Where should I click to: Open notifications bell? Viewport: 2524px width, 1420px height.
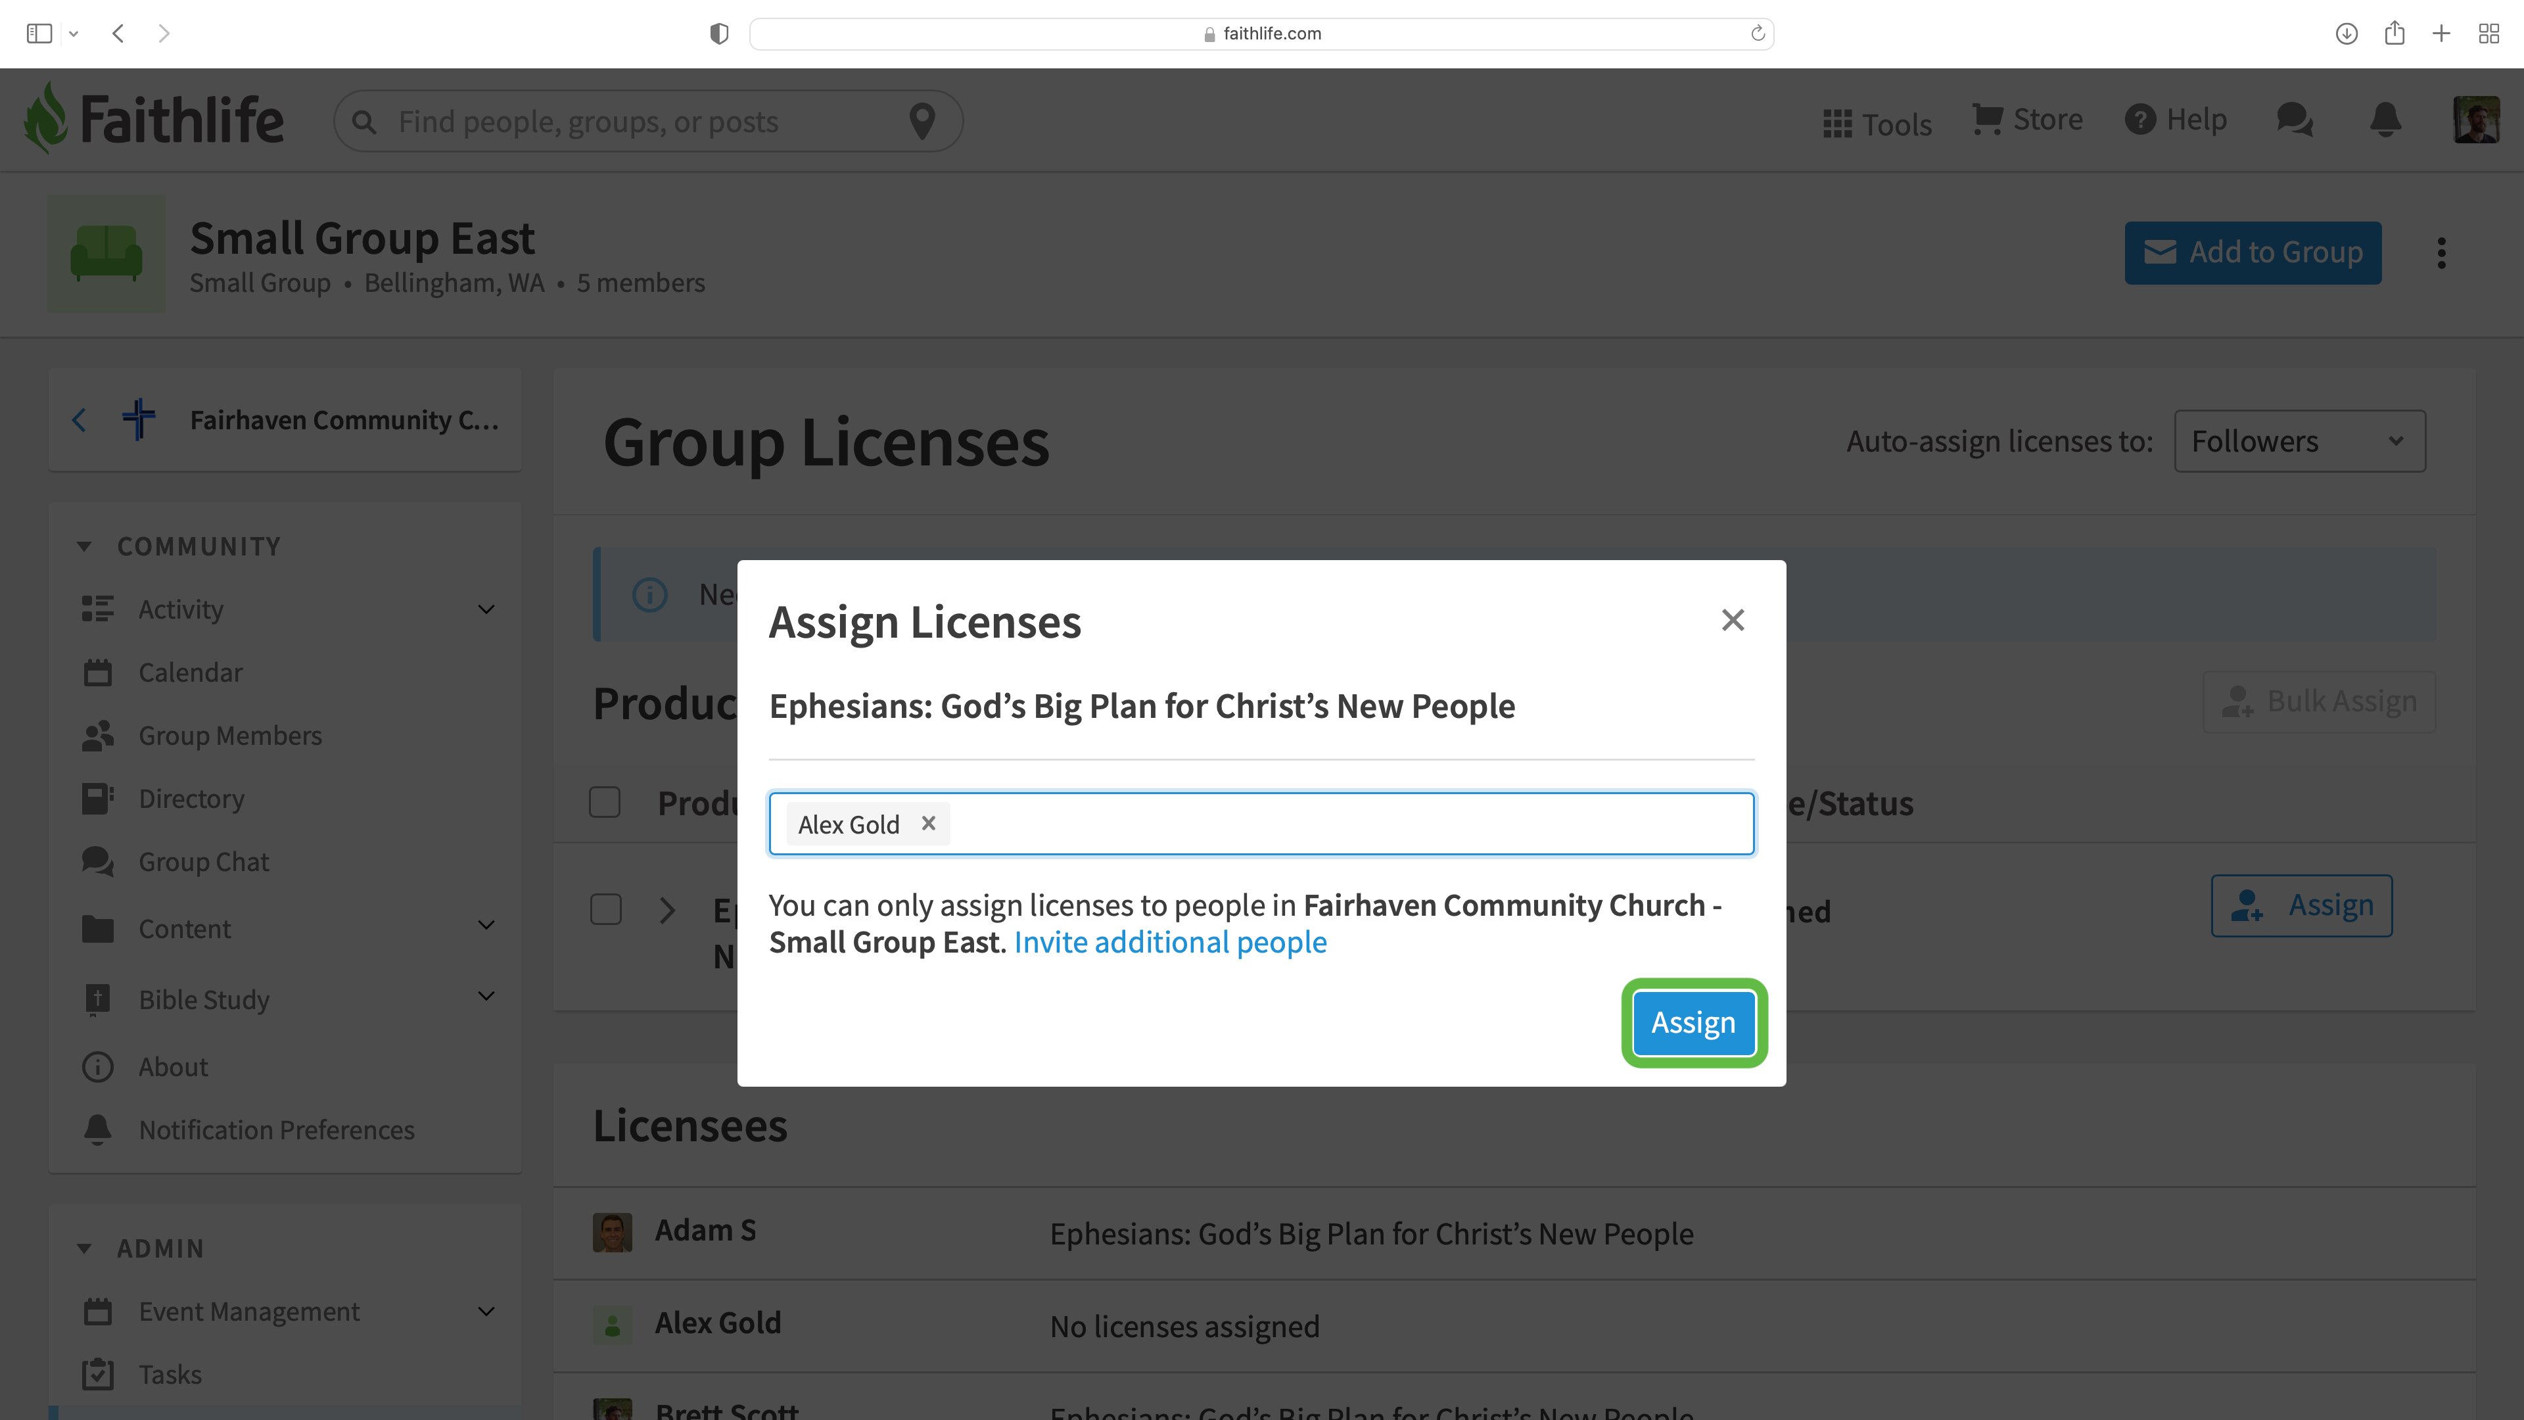(x=2385, y=120)
